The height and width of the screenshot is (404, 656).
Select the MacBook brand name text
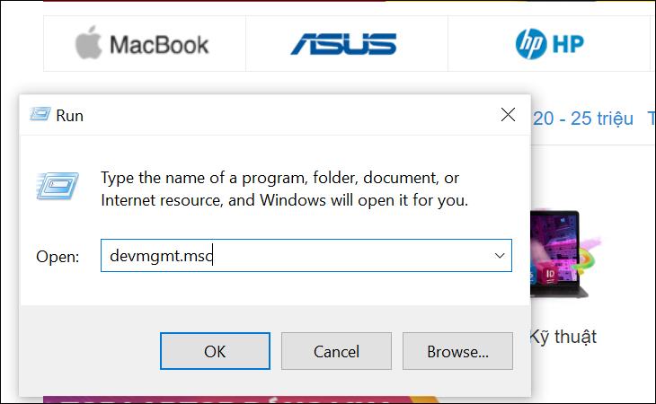coord(159,45)
